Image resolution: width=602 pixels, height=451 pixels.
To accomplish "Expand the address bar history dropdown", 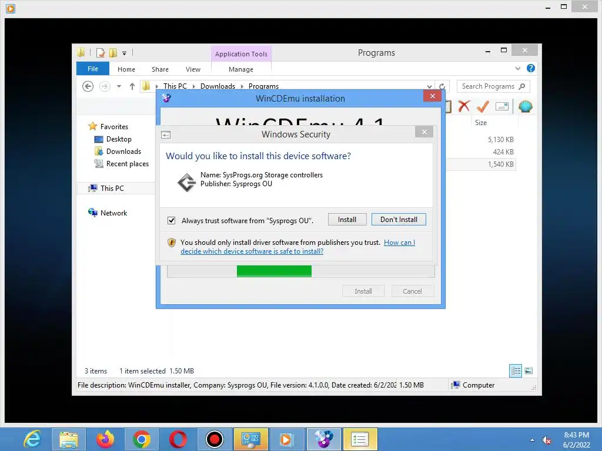I will tap(429, 86).
